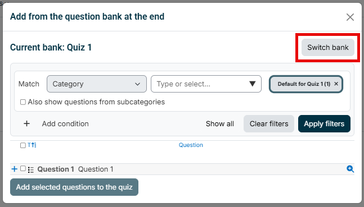
Task: Click Add selected questions to the quiz
Action: pos(74,187)
